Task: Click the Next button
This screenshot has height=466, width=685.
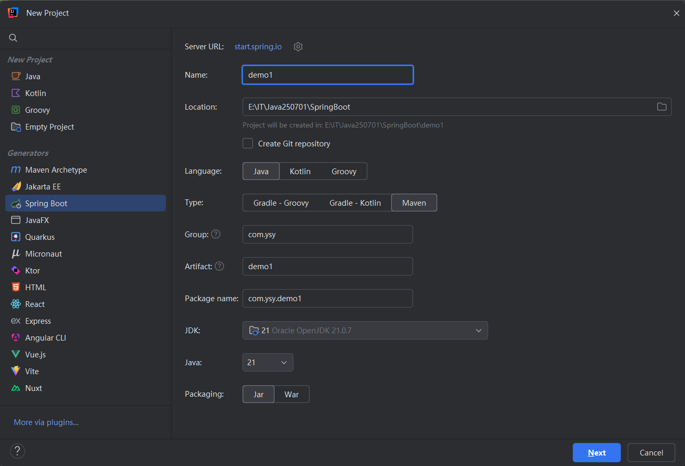Action: [597, 452]
